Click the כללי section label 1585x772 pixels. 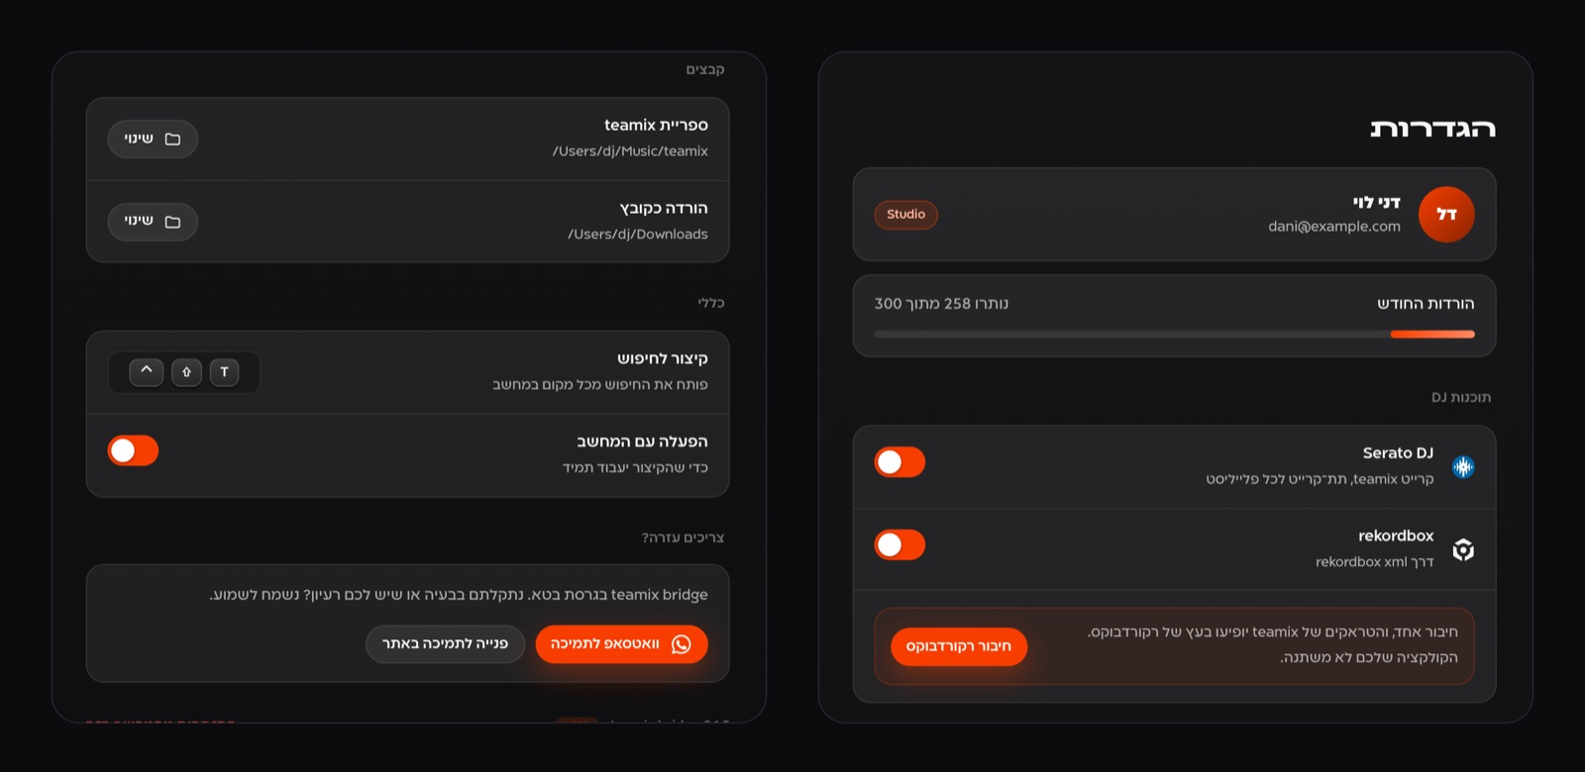coord(711,303)
